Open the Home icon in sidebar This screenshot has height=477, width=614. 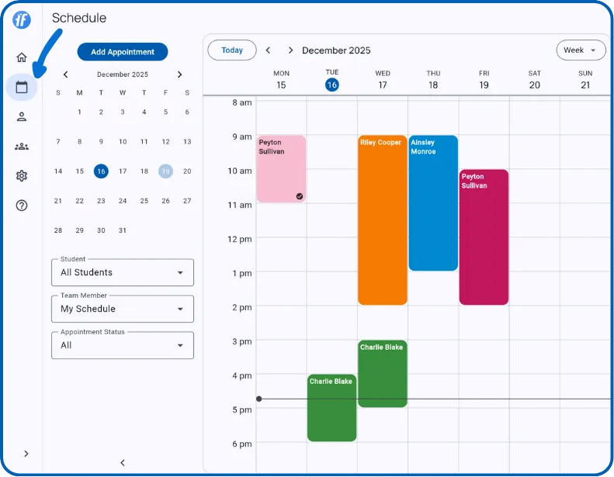tap(22, 57)
